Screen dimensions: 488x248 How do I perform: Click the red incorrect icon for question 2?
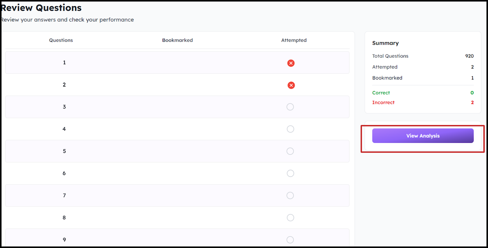[291, 85]
